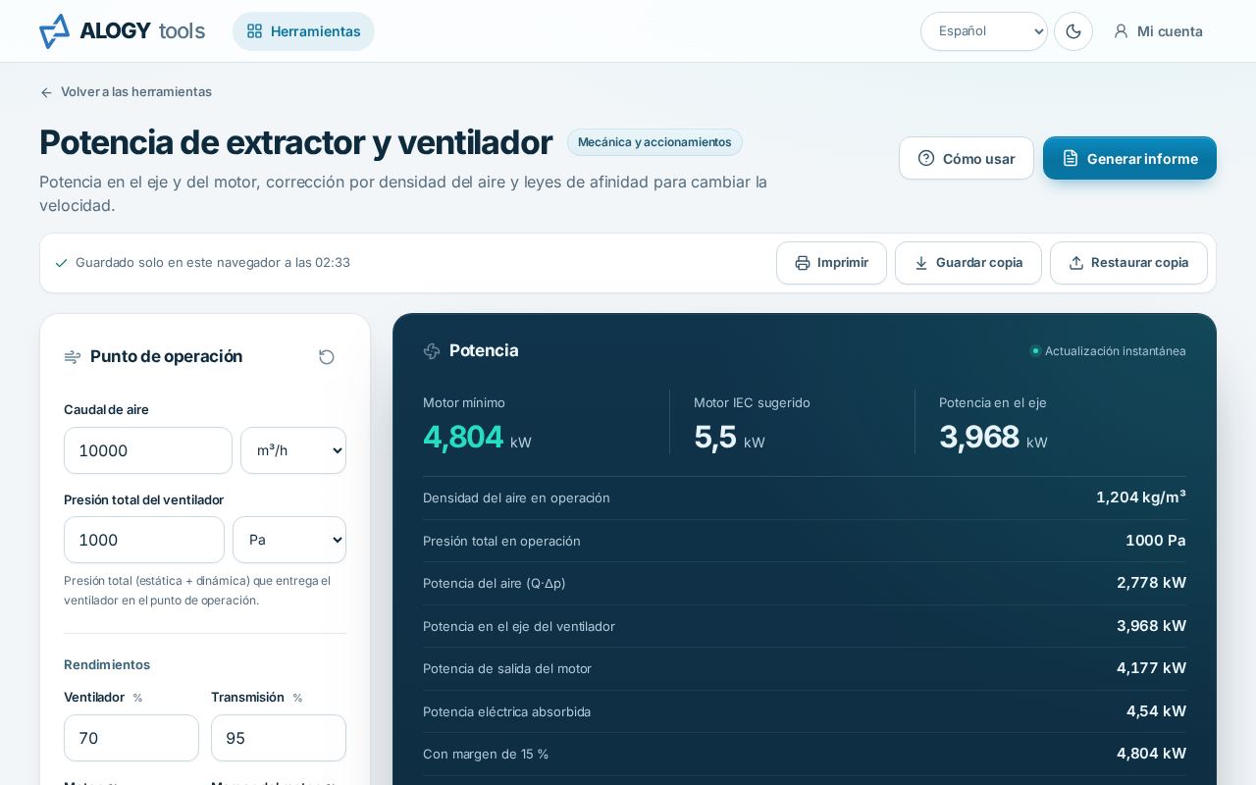Screen dimensions: 1256x785
Task: Click the Actualización instantánea status indicator
Action: (x=1108, y=351)
